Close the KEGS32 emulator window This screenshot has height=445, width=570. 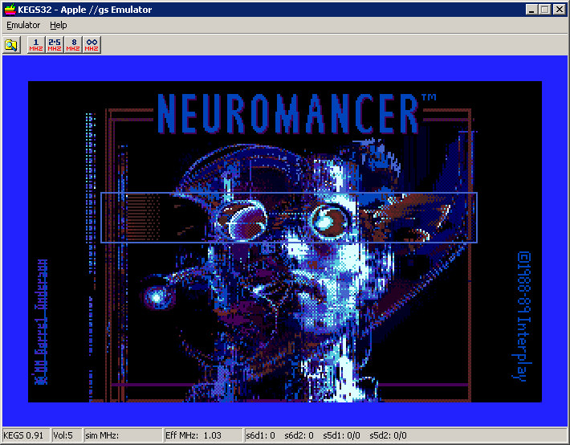pos(560,10)
